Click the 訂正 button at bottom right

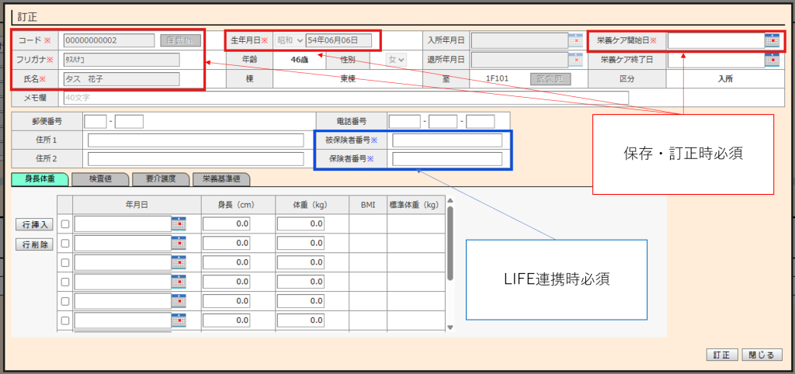click(721, 355)
